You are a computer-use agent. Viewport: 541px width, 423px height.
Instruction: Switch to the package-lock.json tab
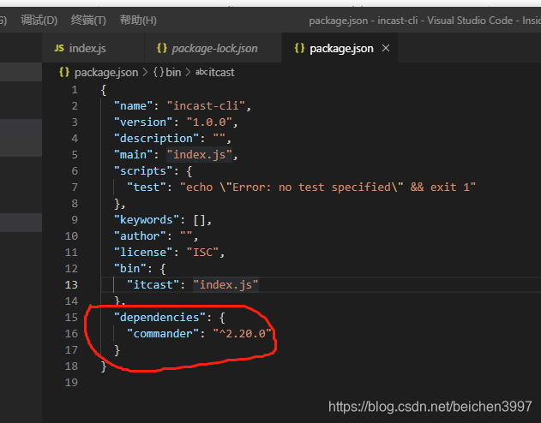click(214, 48)
